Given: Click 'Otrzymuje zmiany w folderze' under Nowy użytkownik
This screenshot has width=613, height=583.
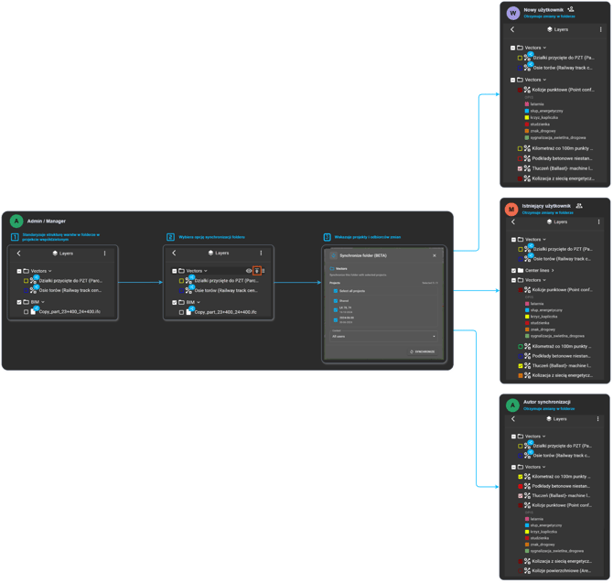Looking at the screenshot, I should (x=549, y=16).
